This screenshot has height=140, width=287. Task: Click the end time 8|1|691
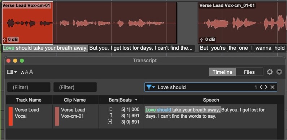pyautogui.click(x=130, y=116)
